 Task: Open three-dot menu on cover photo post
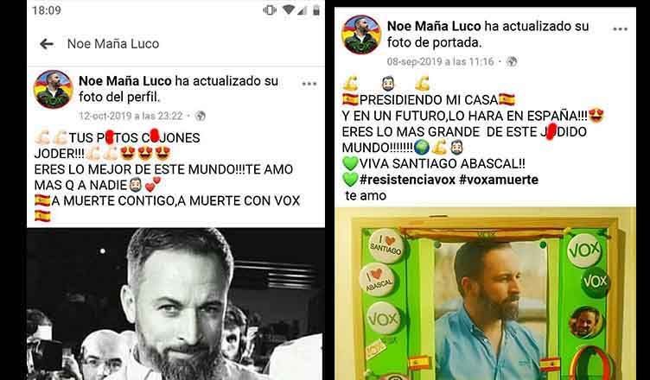coord(620,29)
